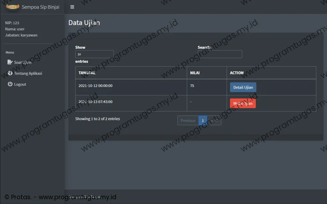Click the Sempoa Sip Binjai brand title

(x=41, y=7)
